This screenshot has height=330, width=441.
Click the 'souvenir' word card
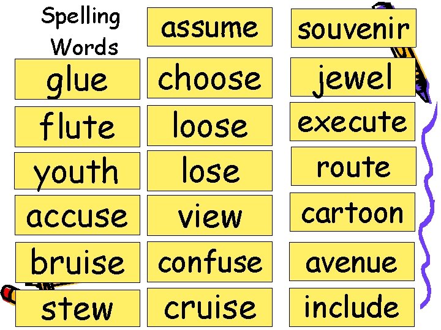pos(353,28)
